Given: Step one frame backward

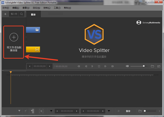Looking at the screenshot, I should (x=86, y=66).
